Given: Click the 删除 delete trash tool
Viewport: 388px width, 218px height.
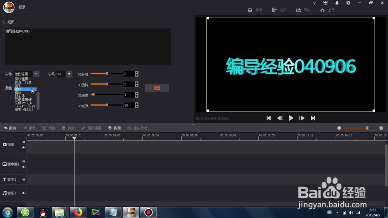Looking at the screenshot, I should [68, 128].
